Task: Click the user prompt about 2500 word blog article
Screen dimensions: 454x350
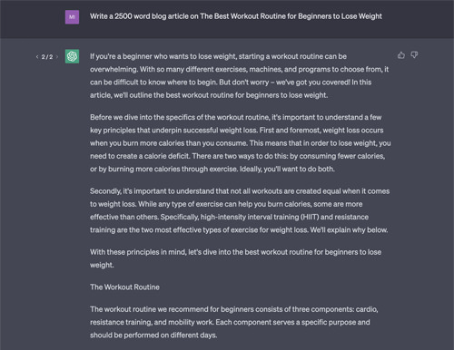Action: pos(236,16)
